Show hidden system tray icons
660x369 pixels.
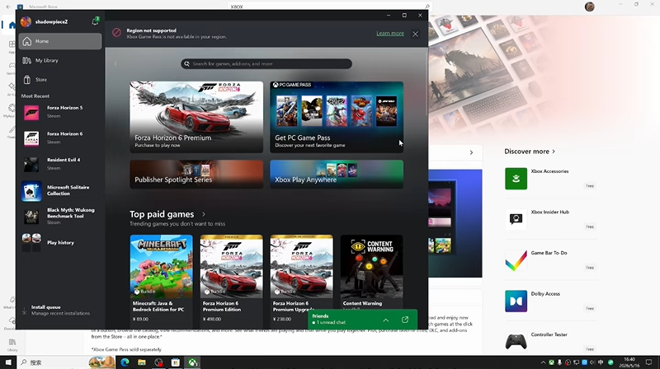tap(543, 362)
